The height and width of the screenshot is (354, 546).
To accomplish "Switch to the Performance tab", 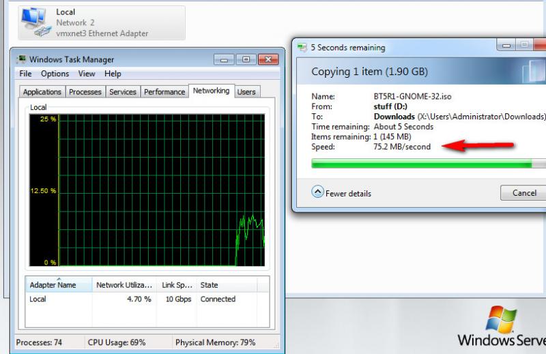I will coord(164,92).
